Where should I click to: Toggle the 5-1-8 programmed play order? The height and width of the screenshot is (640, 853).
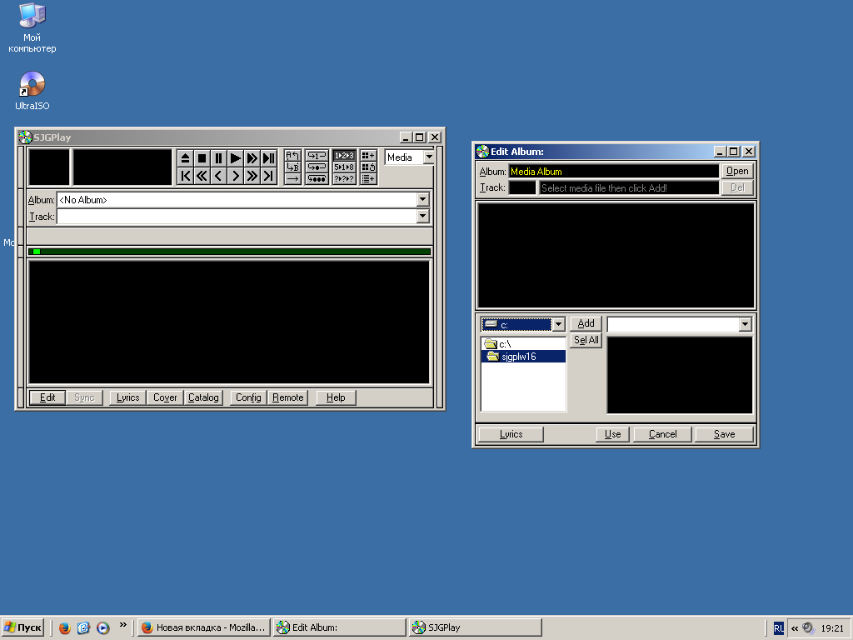[344, 167]
